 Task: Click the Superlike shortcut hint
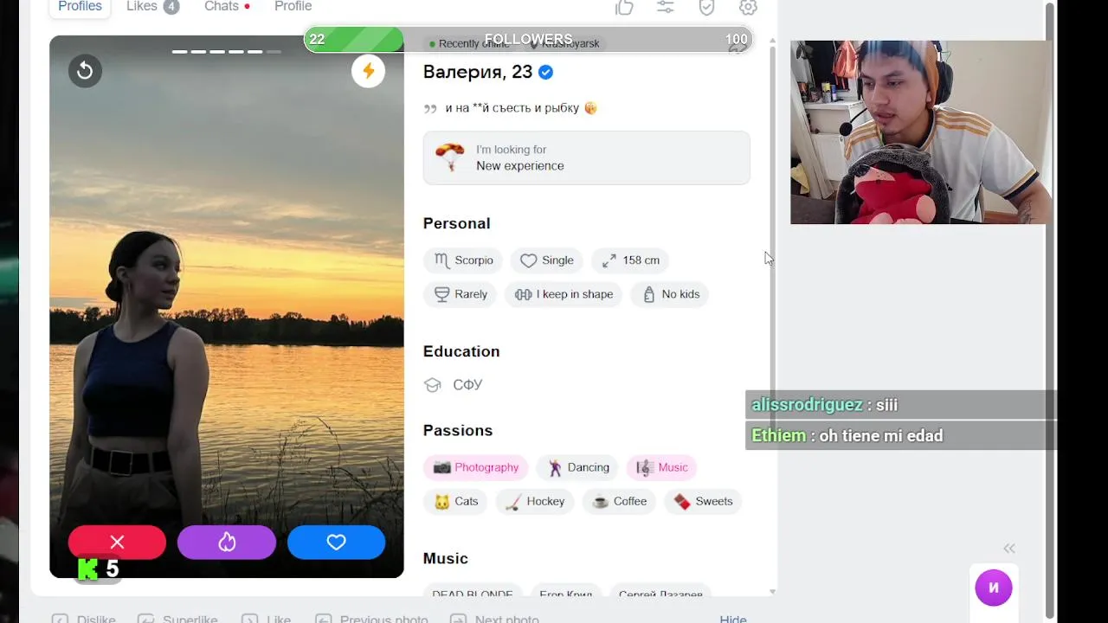(177, 620)
